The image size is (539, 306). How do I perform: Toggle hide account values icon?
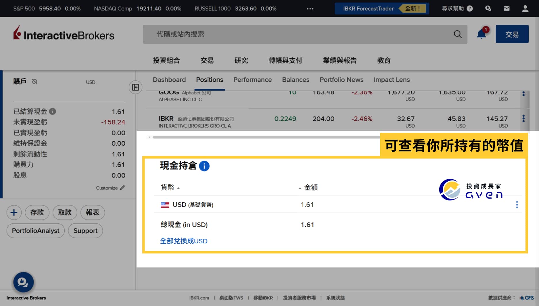coord(34,82)
